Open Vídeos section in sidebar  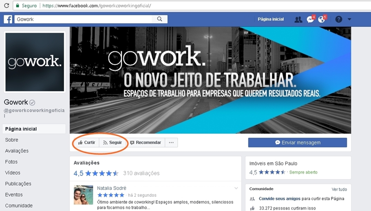point(12,173)
